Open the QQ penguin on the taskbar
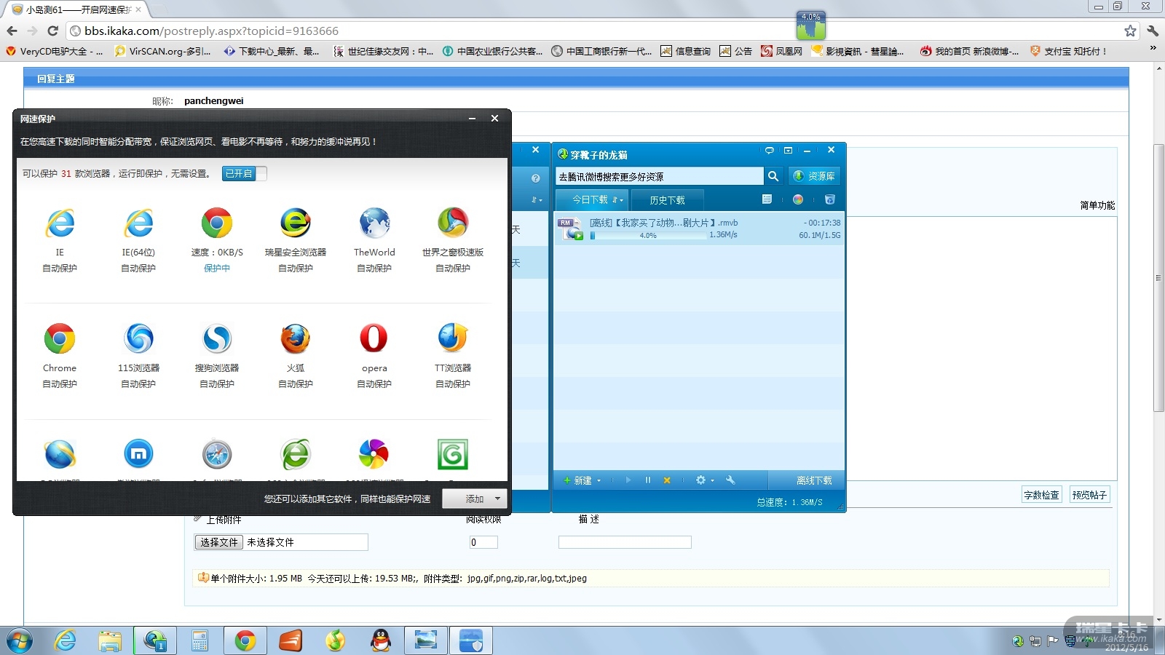Screen dimensions: 1165x655 click(380, 640)
